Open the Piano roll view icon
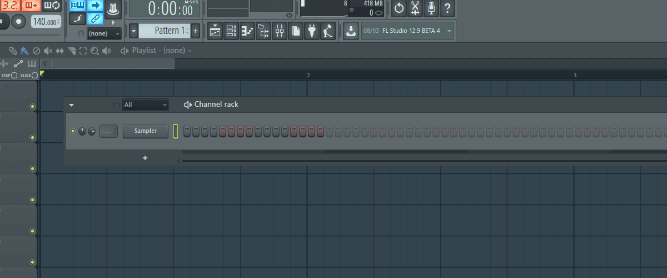Image resolution: width=667 pixels, height=278 pixels. pyautogui.click(x=247, y=31)
